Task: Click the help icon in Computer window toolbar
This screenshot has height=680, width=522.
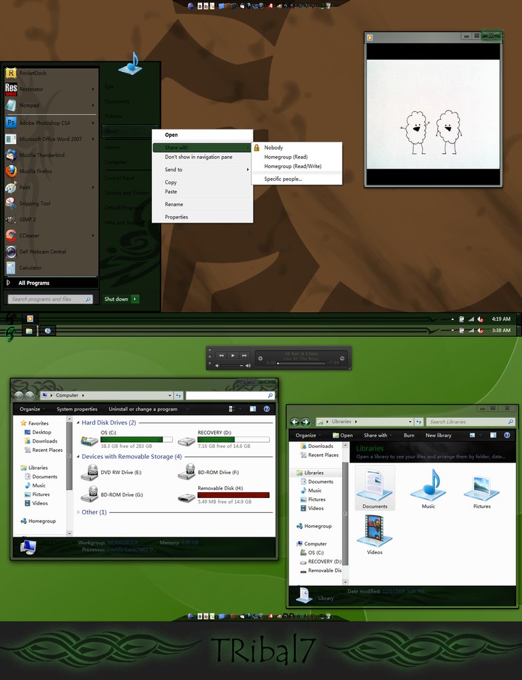Action: click(x=267, y=409)
